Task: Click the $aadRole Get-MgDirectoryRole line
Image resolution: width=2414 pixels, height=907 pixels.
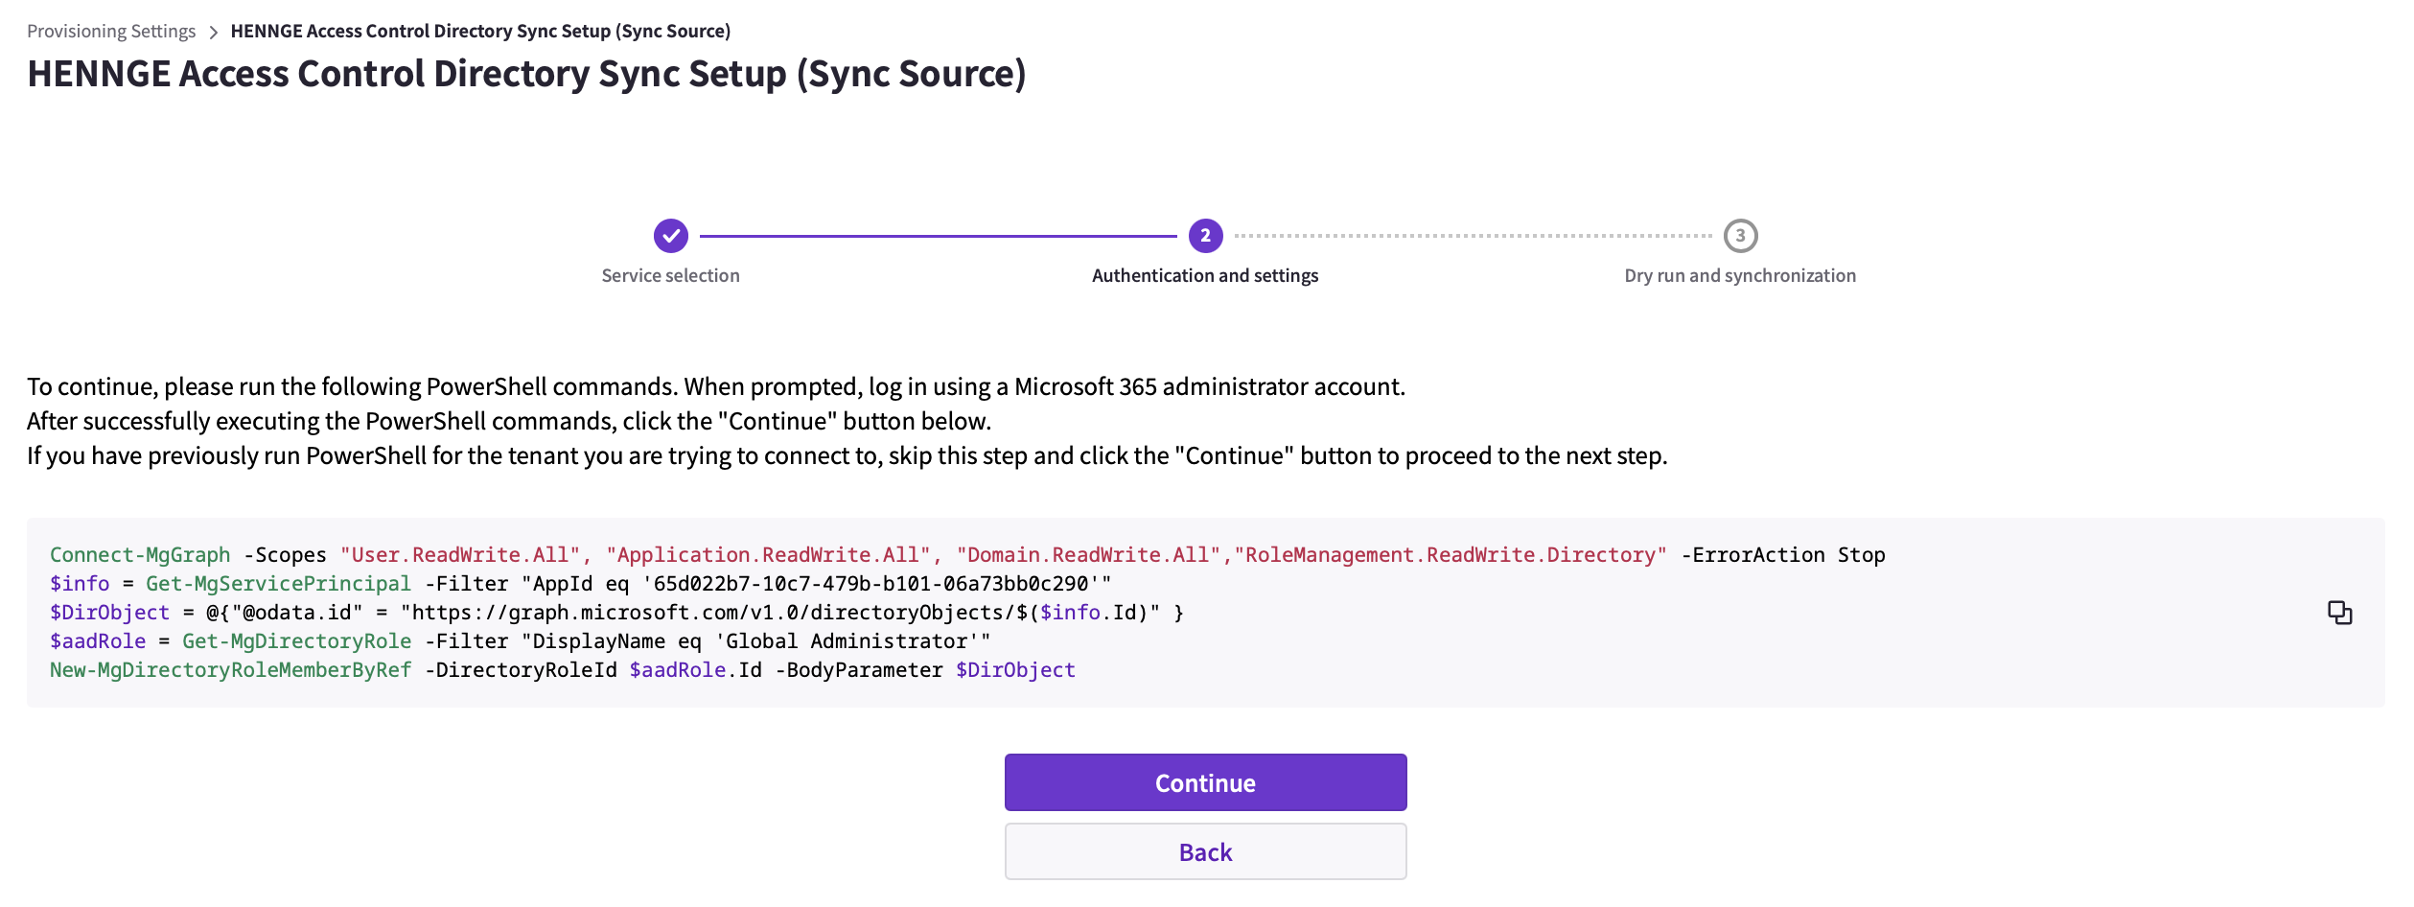Action: pyautogui.click(x=521, y=641)
